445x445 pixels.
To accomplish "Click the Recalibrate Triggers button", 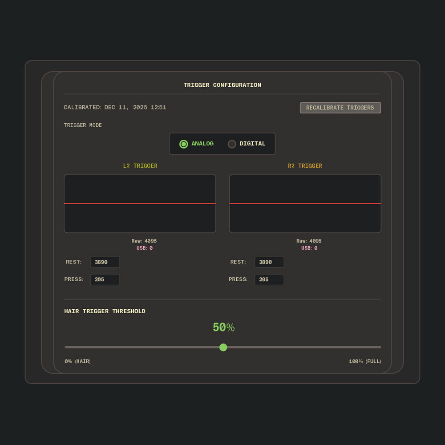I will [340, 108].
